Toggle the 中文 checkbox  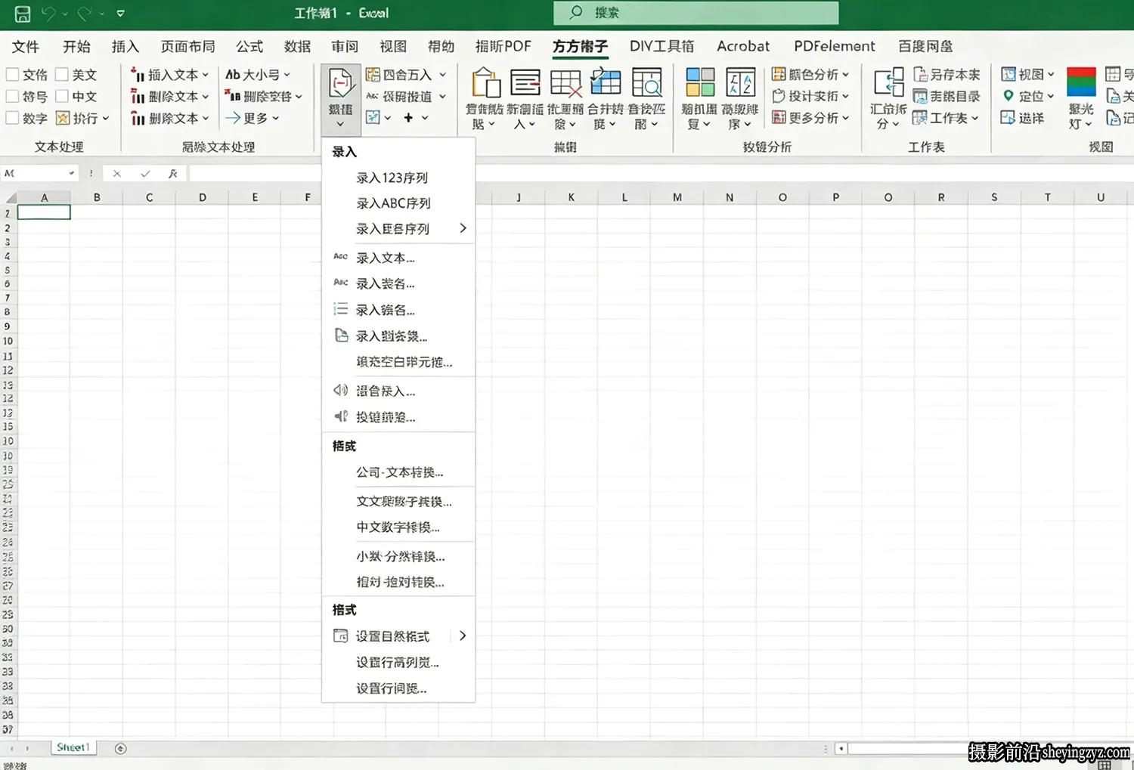pyautogui.click(x=62, y=96)
